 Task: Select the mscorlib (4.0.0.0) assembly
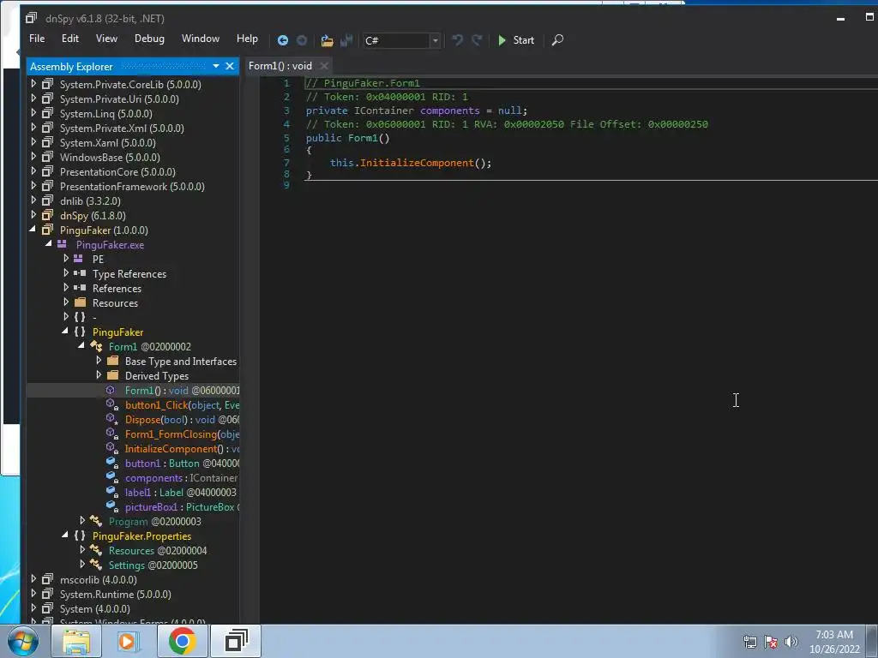tap(98, 580)
